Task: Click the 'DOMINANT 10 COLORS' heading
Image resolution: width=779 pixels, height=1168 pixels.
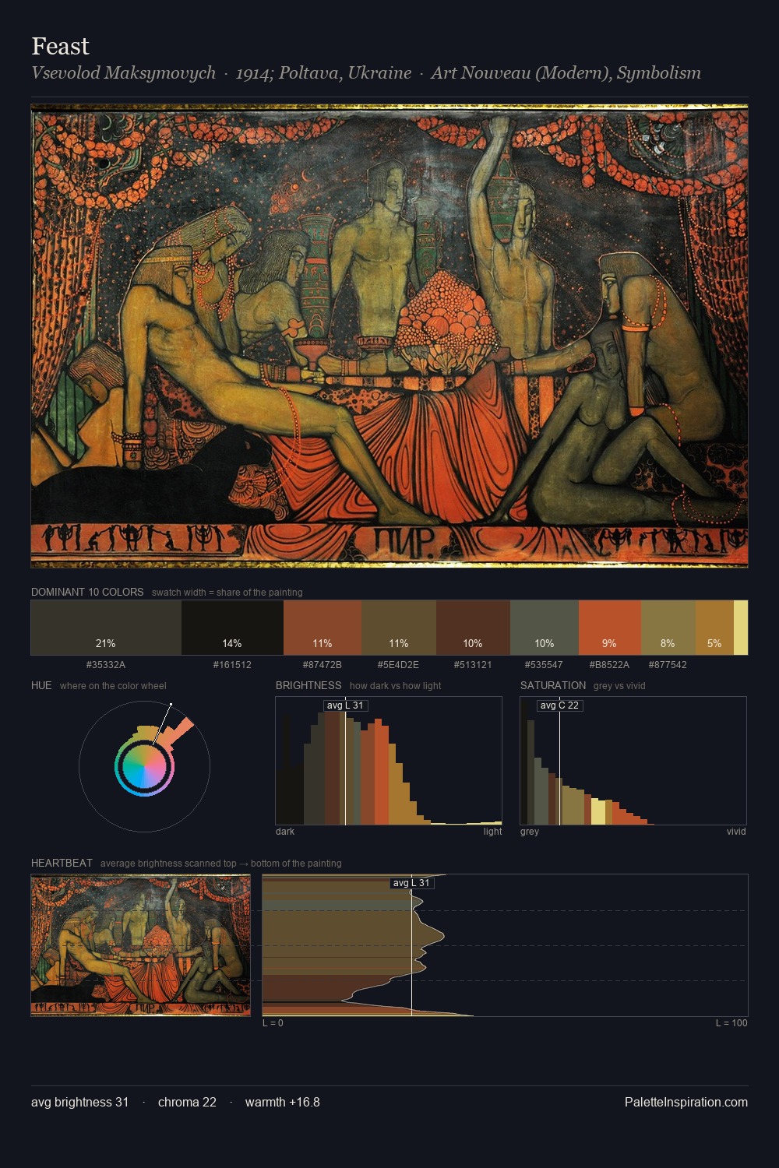Action: (x=87, y=592)
